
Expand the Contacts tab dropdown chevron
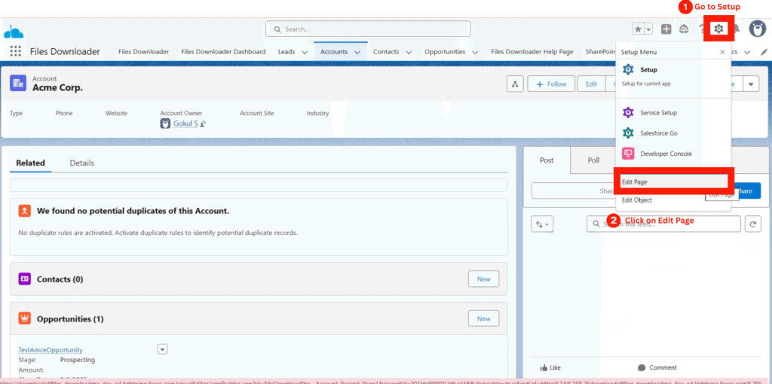point(408,52)
